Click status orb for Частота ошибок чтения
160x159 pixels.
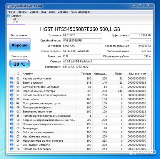point(12,78)
